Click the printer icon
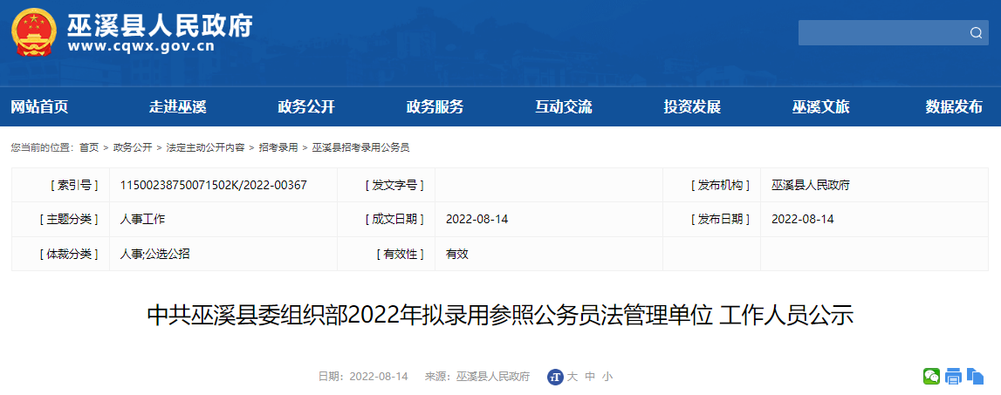 tap(953, 377)
